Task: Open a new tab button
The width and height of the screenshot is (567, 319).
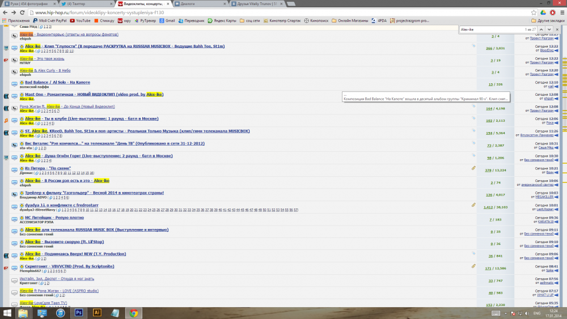Action: [x=291, y=3]
